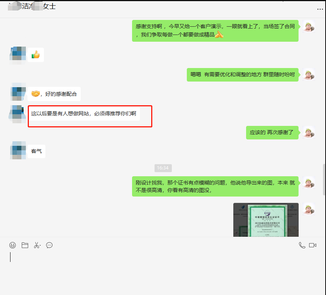Start a voice call
The height and width of the screenshot is (295, 326).
coord(302,245)
